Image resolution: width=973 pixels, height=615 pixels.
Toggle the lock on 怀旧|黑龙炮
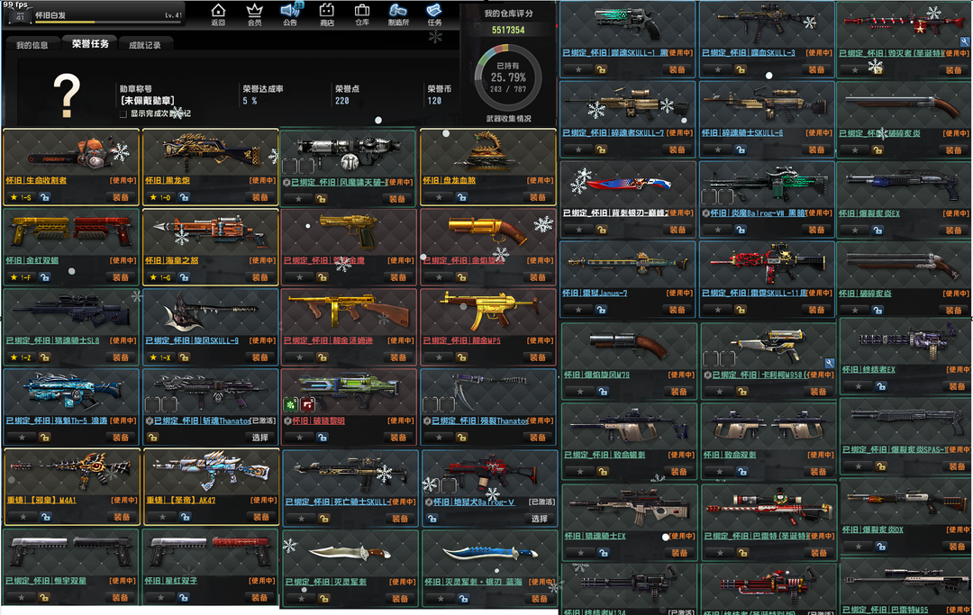click(185, 197)
